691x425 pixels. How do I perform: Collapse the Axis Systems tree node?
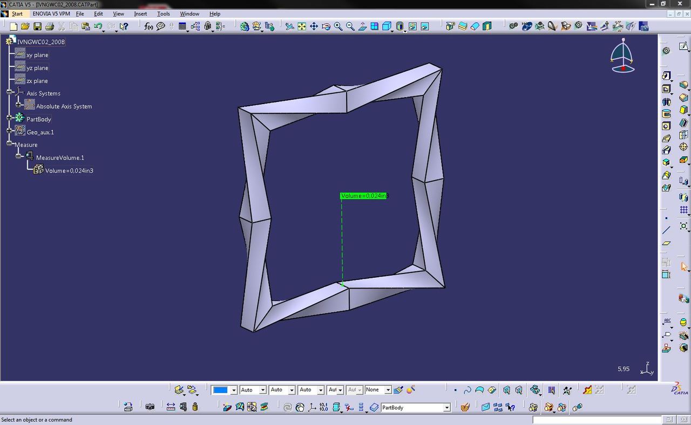tap(10, 92)
